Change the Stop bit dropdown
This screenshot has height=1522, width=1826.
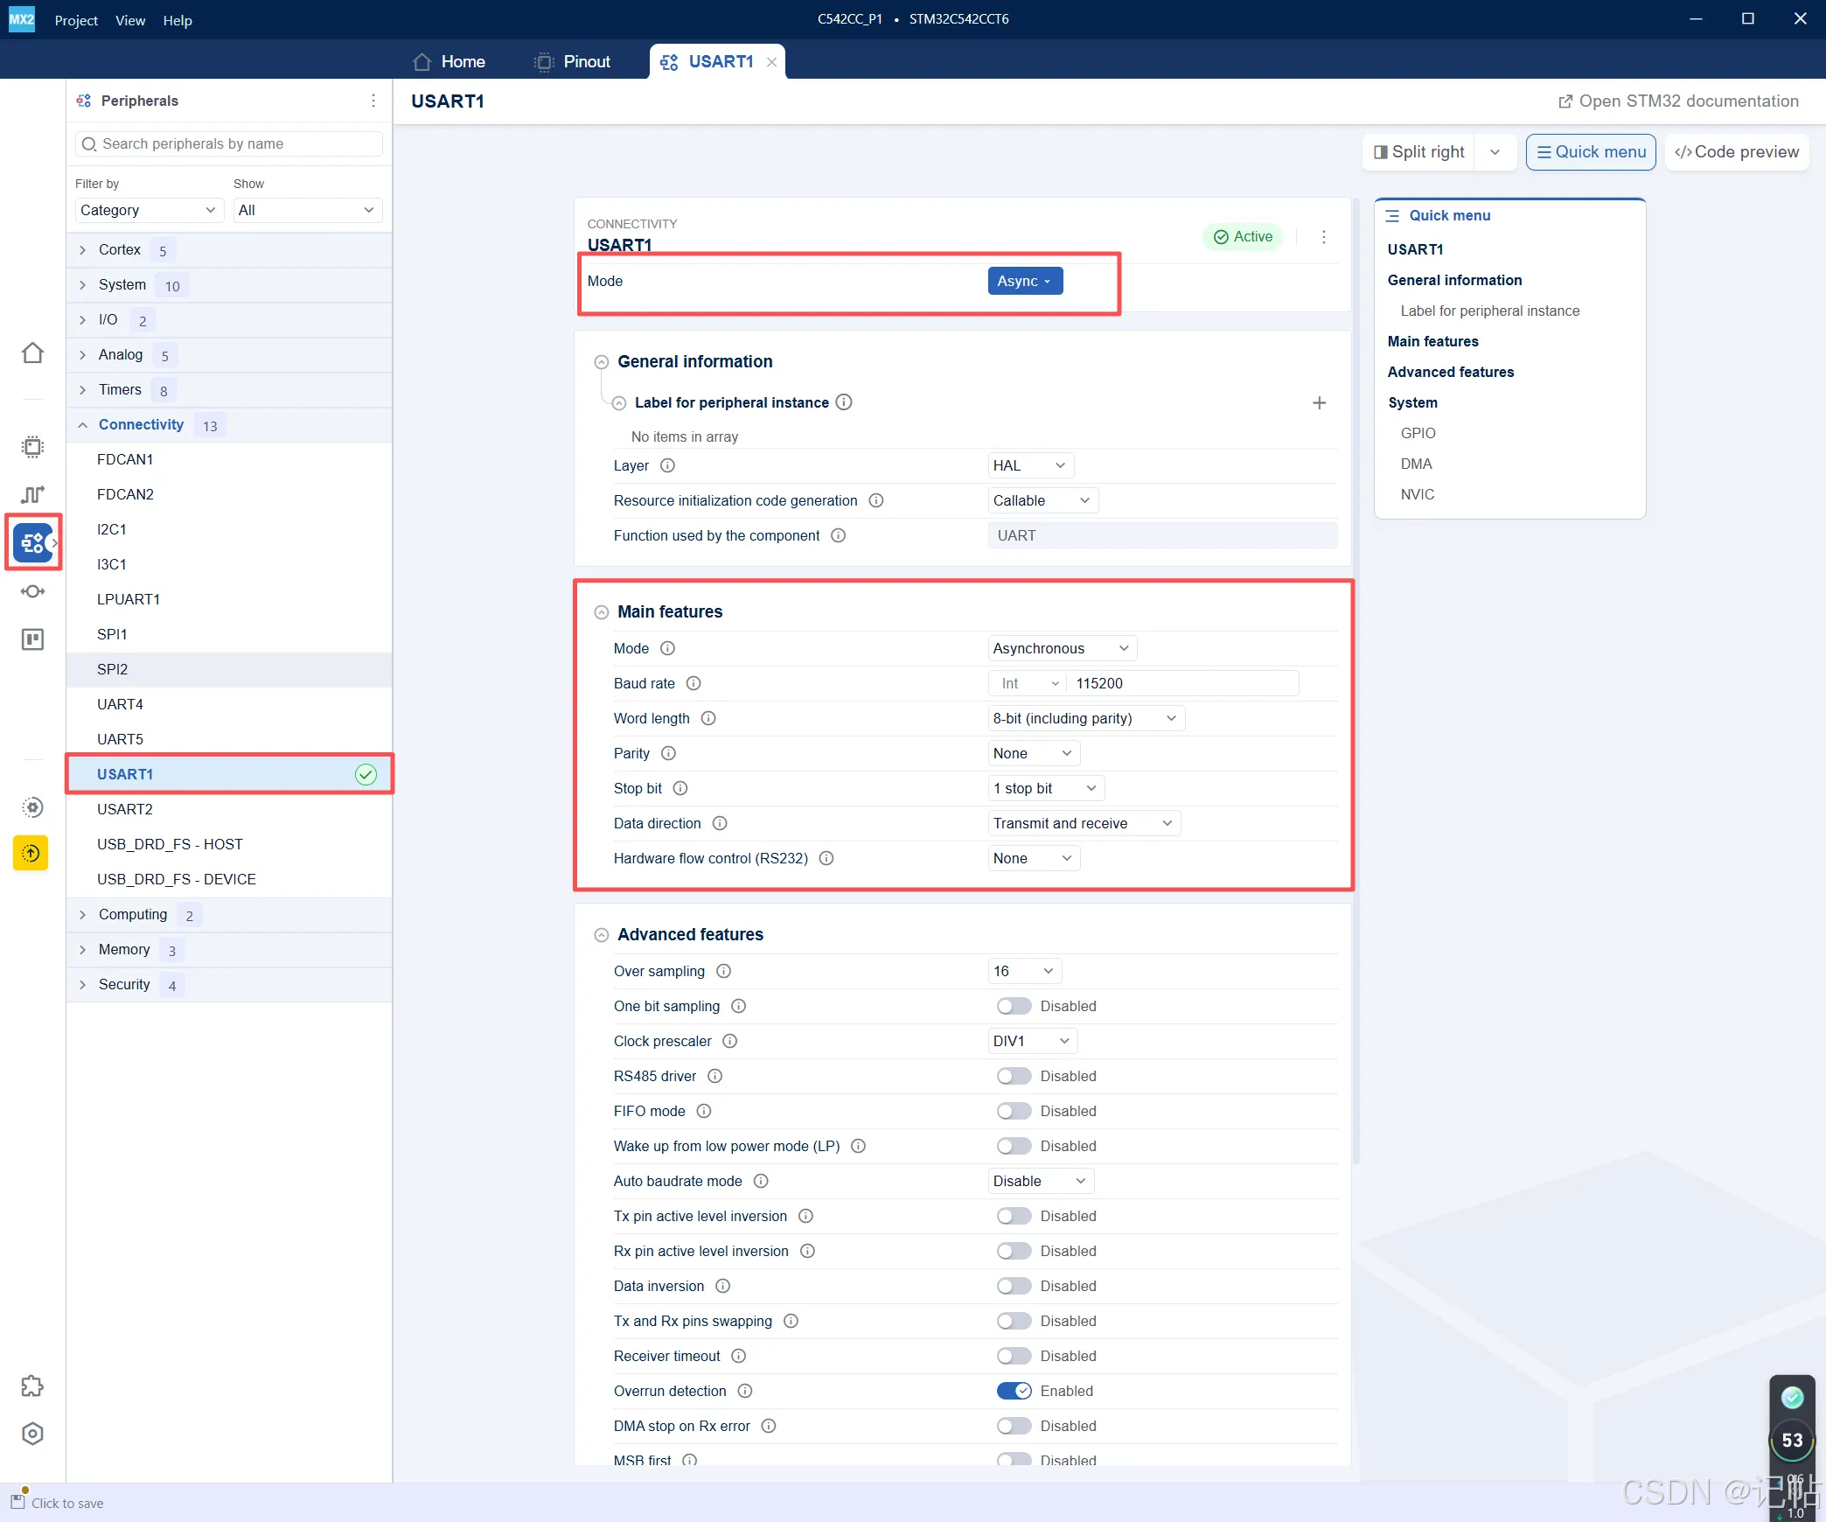coord(1046,788)
